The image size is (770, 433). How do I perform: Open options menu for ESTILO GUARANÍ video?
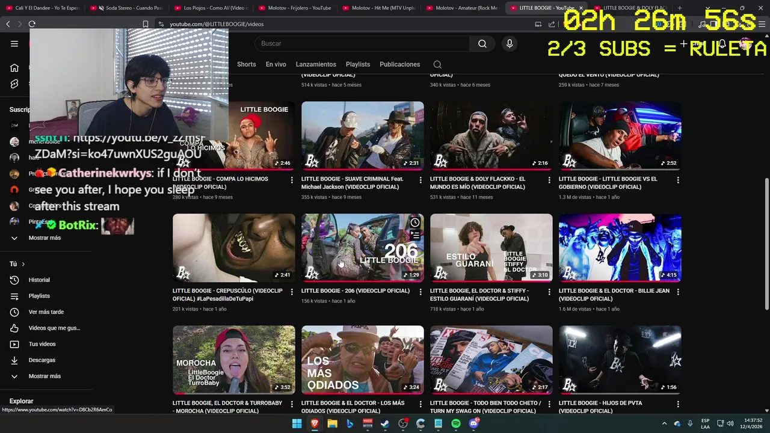click(x=549, y=292)
